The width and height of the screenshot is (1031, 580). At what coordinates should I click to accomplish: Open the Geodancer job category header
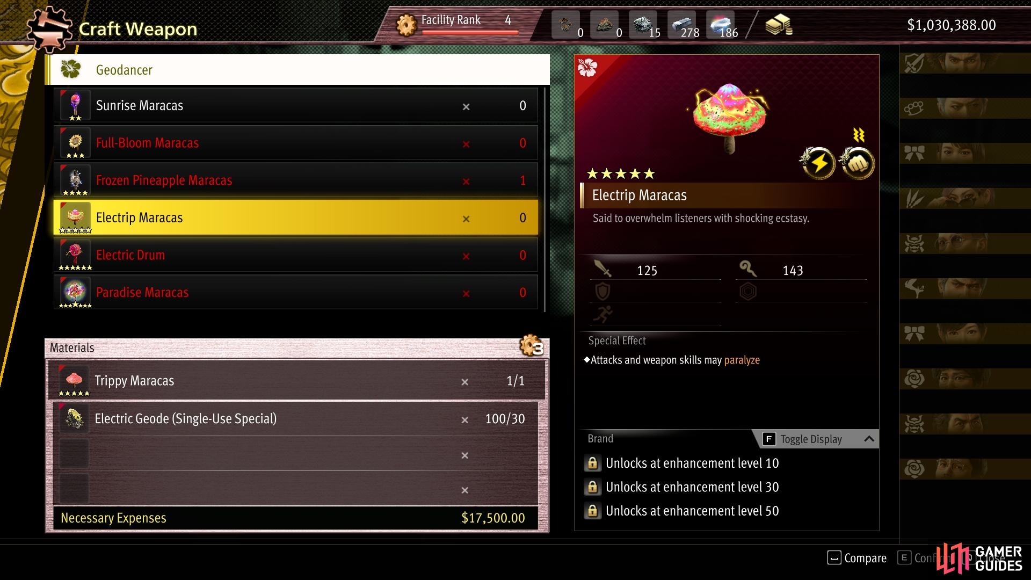297,69
